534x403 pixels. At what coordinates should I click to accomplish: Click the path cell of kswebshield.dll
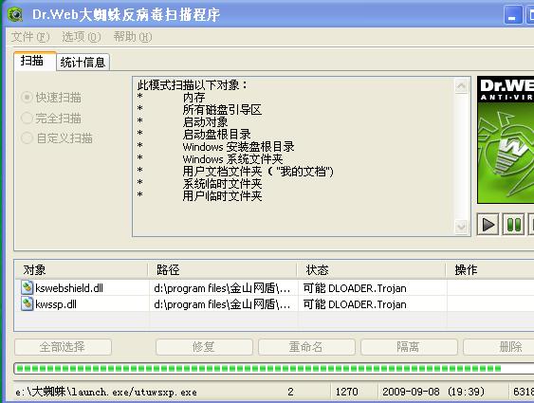point(222,288)
